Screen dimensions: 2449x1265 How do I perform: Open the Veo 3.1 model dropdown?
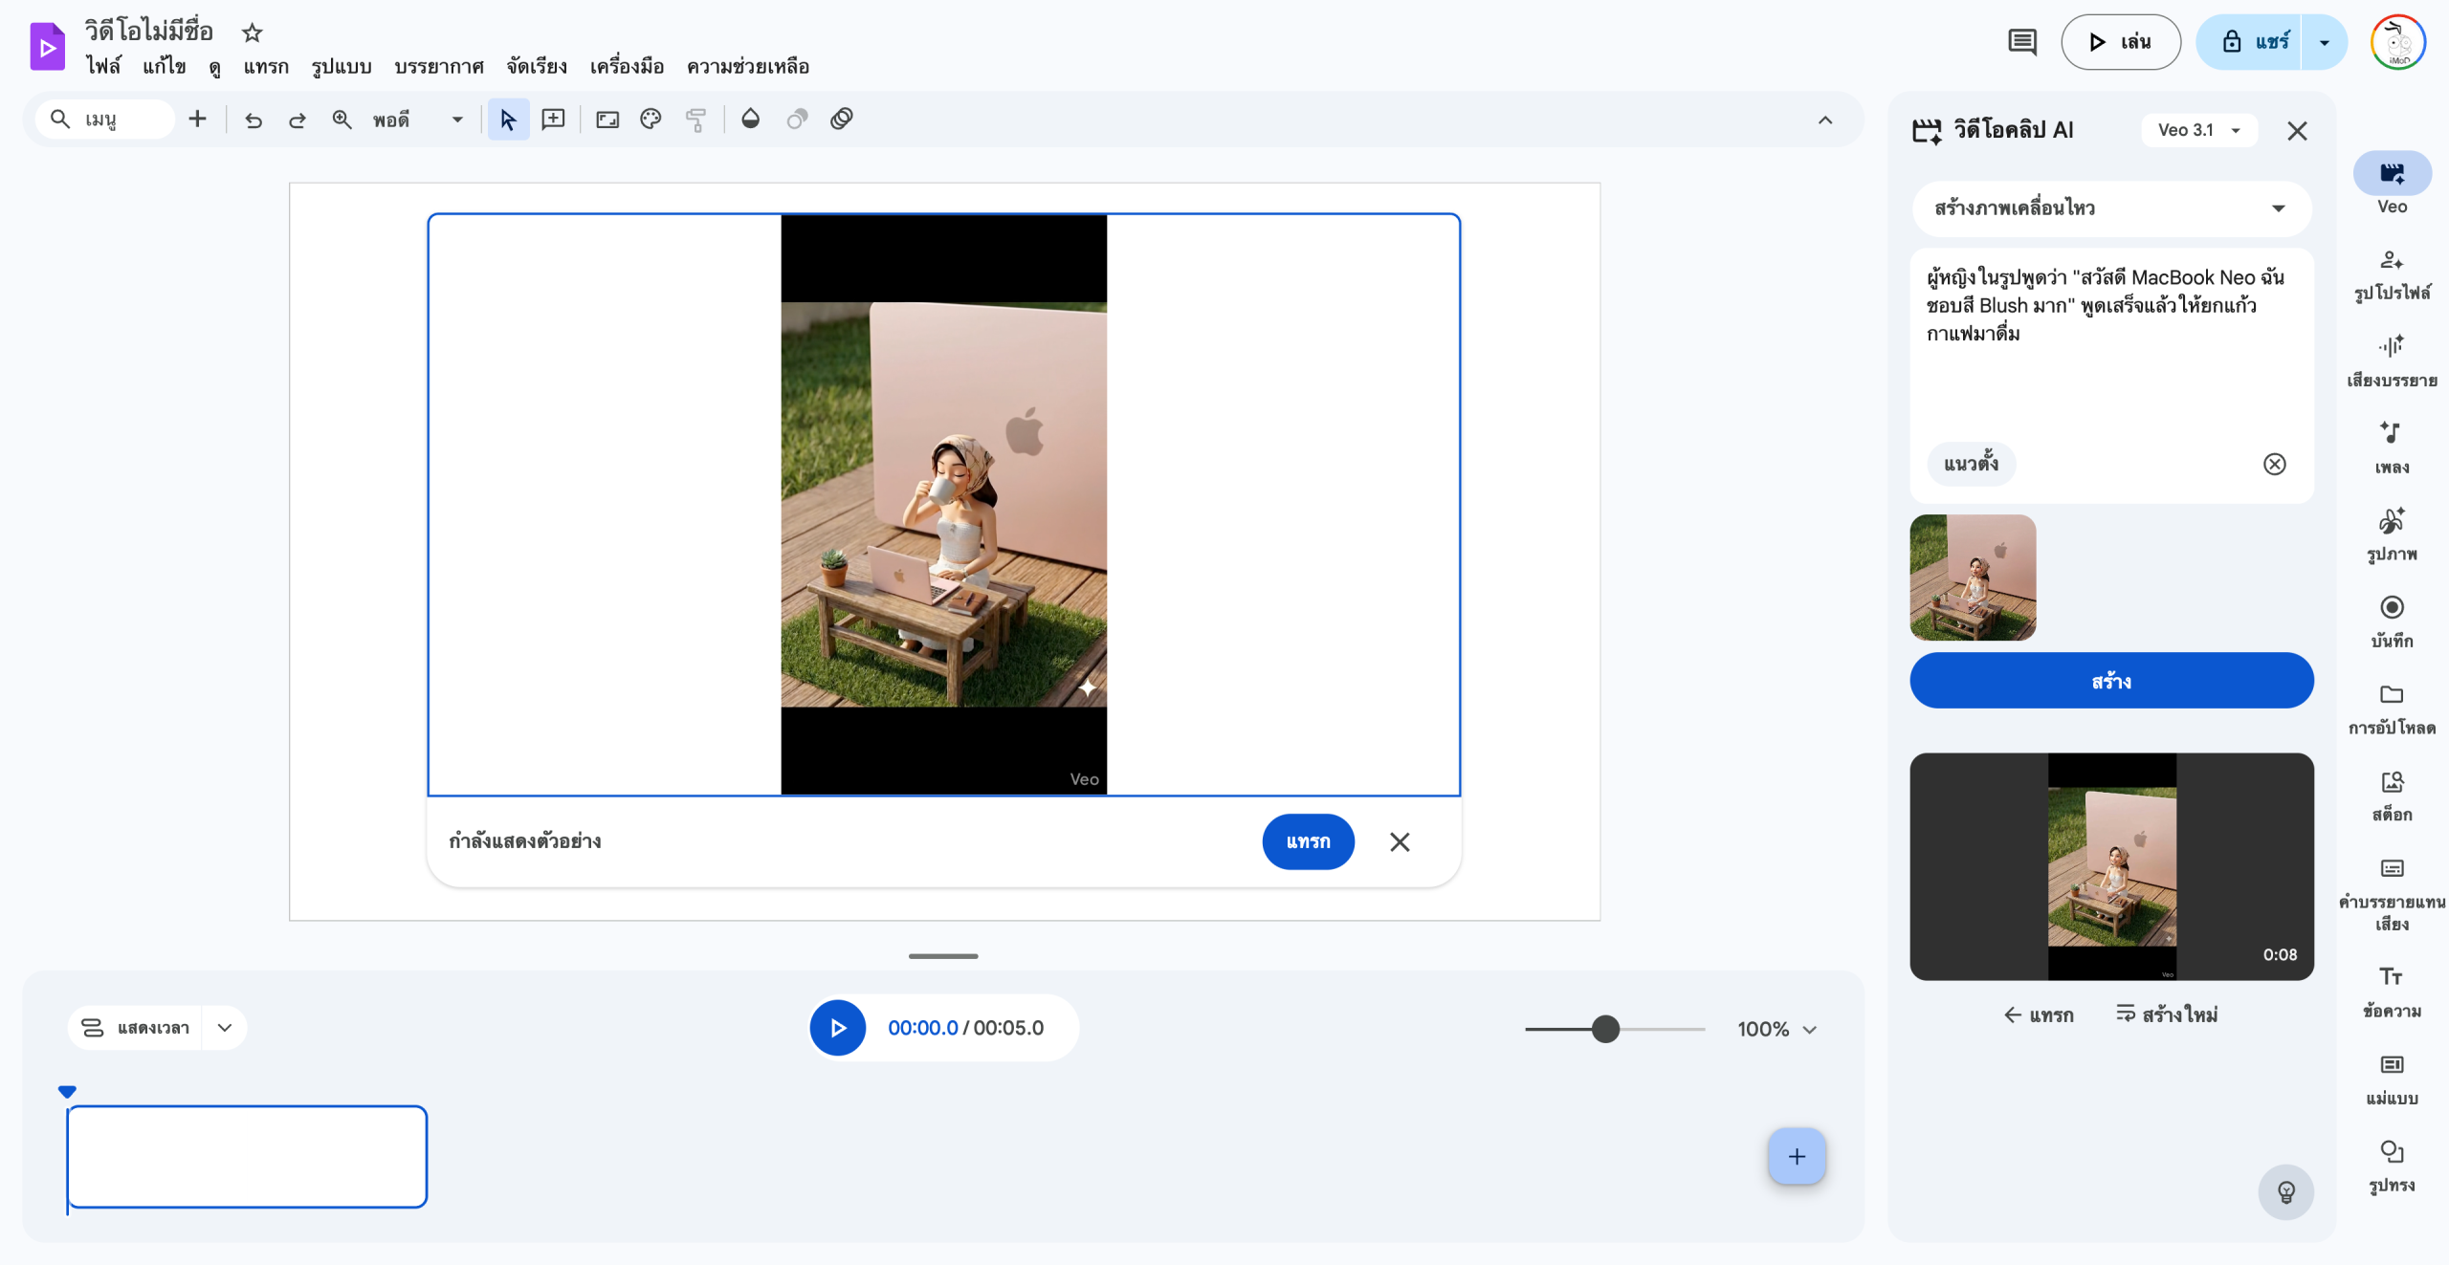[x=2198, y=130]
